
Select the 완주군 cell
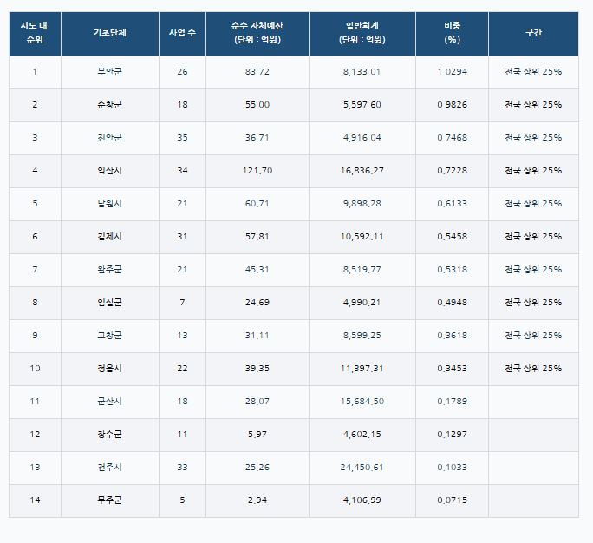click(x=110, y=270)
